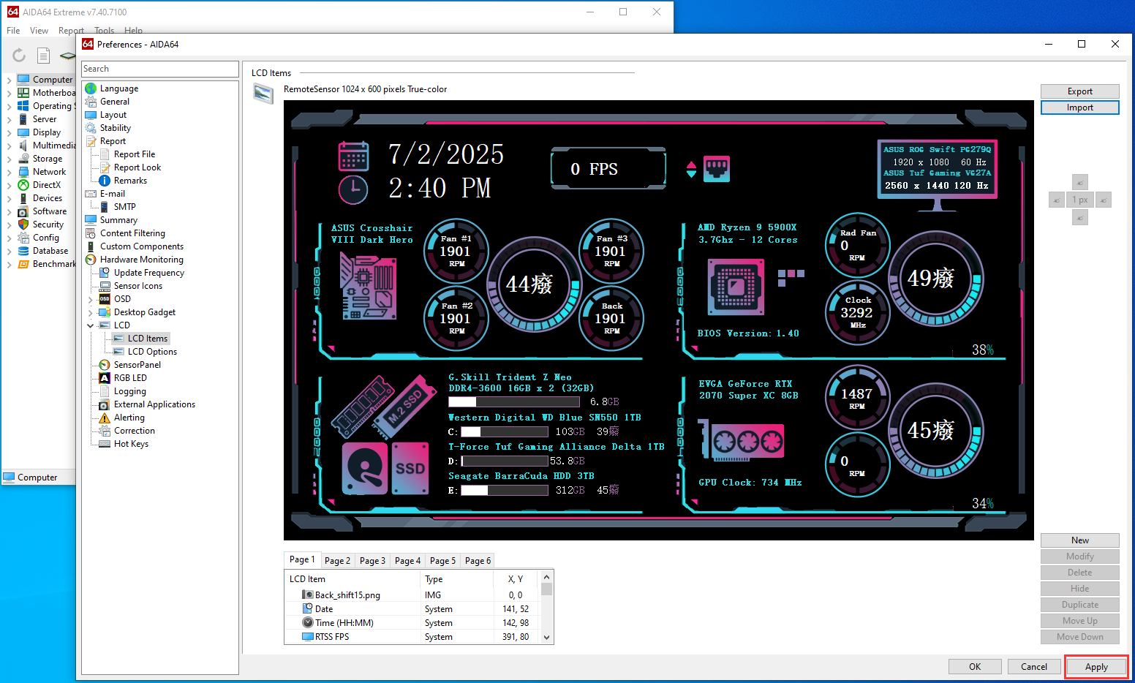Screen dimensions: 1135x683
Task: Open the Alerting warning icon entry
Action: [105, 418]
